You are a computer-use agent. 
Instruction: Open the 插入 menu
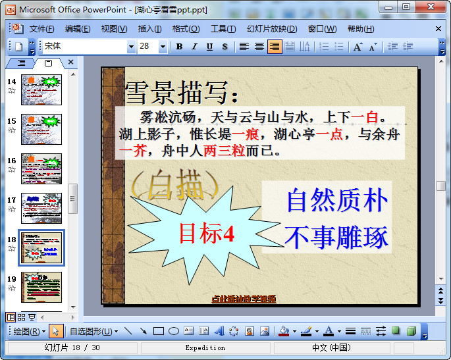[149, 29]
